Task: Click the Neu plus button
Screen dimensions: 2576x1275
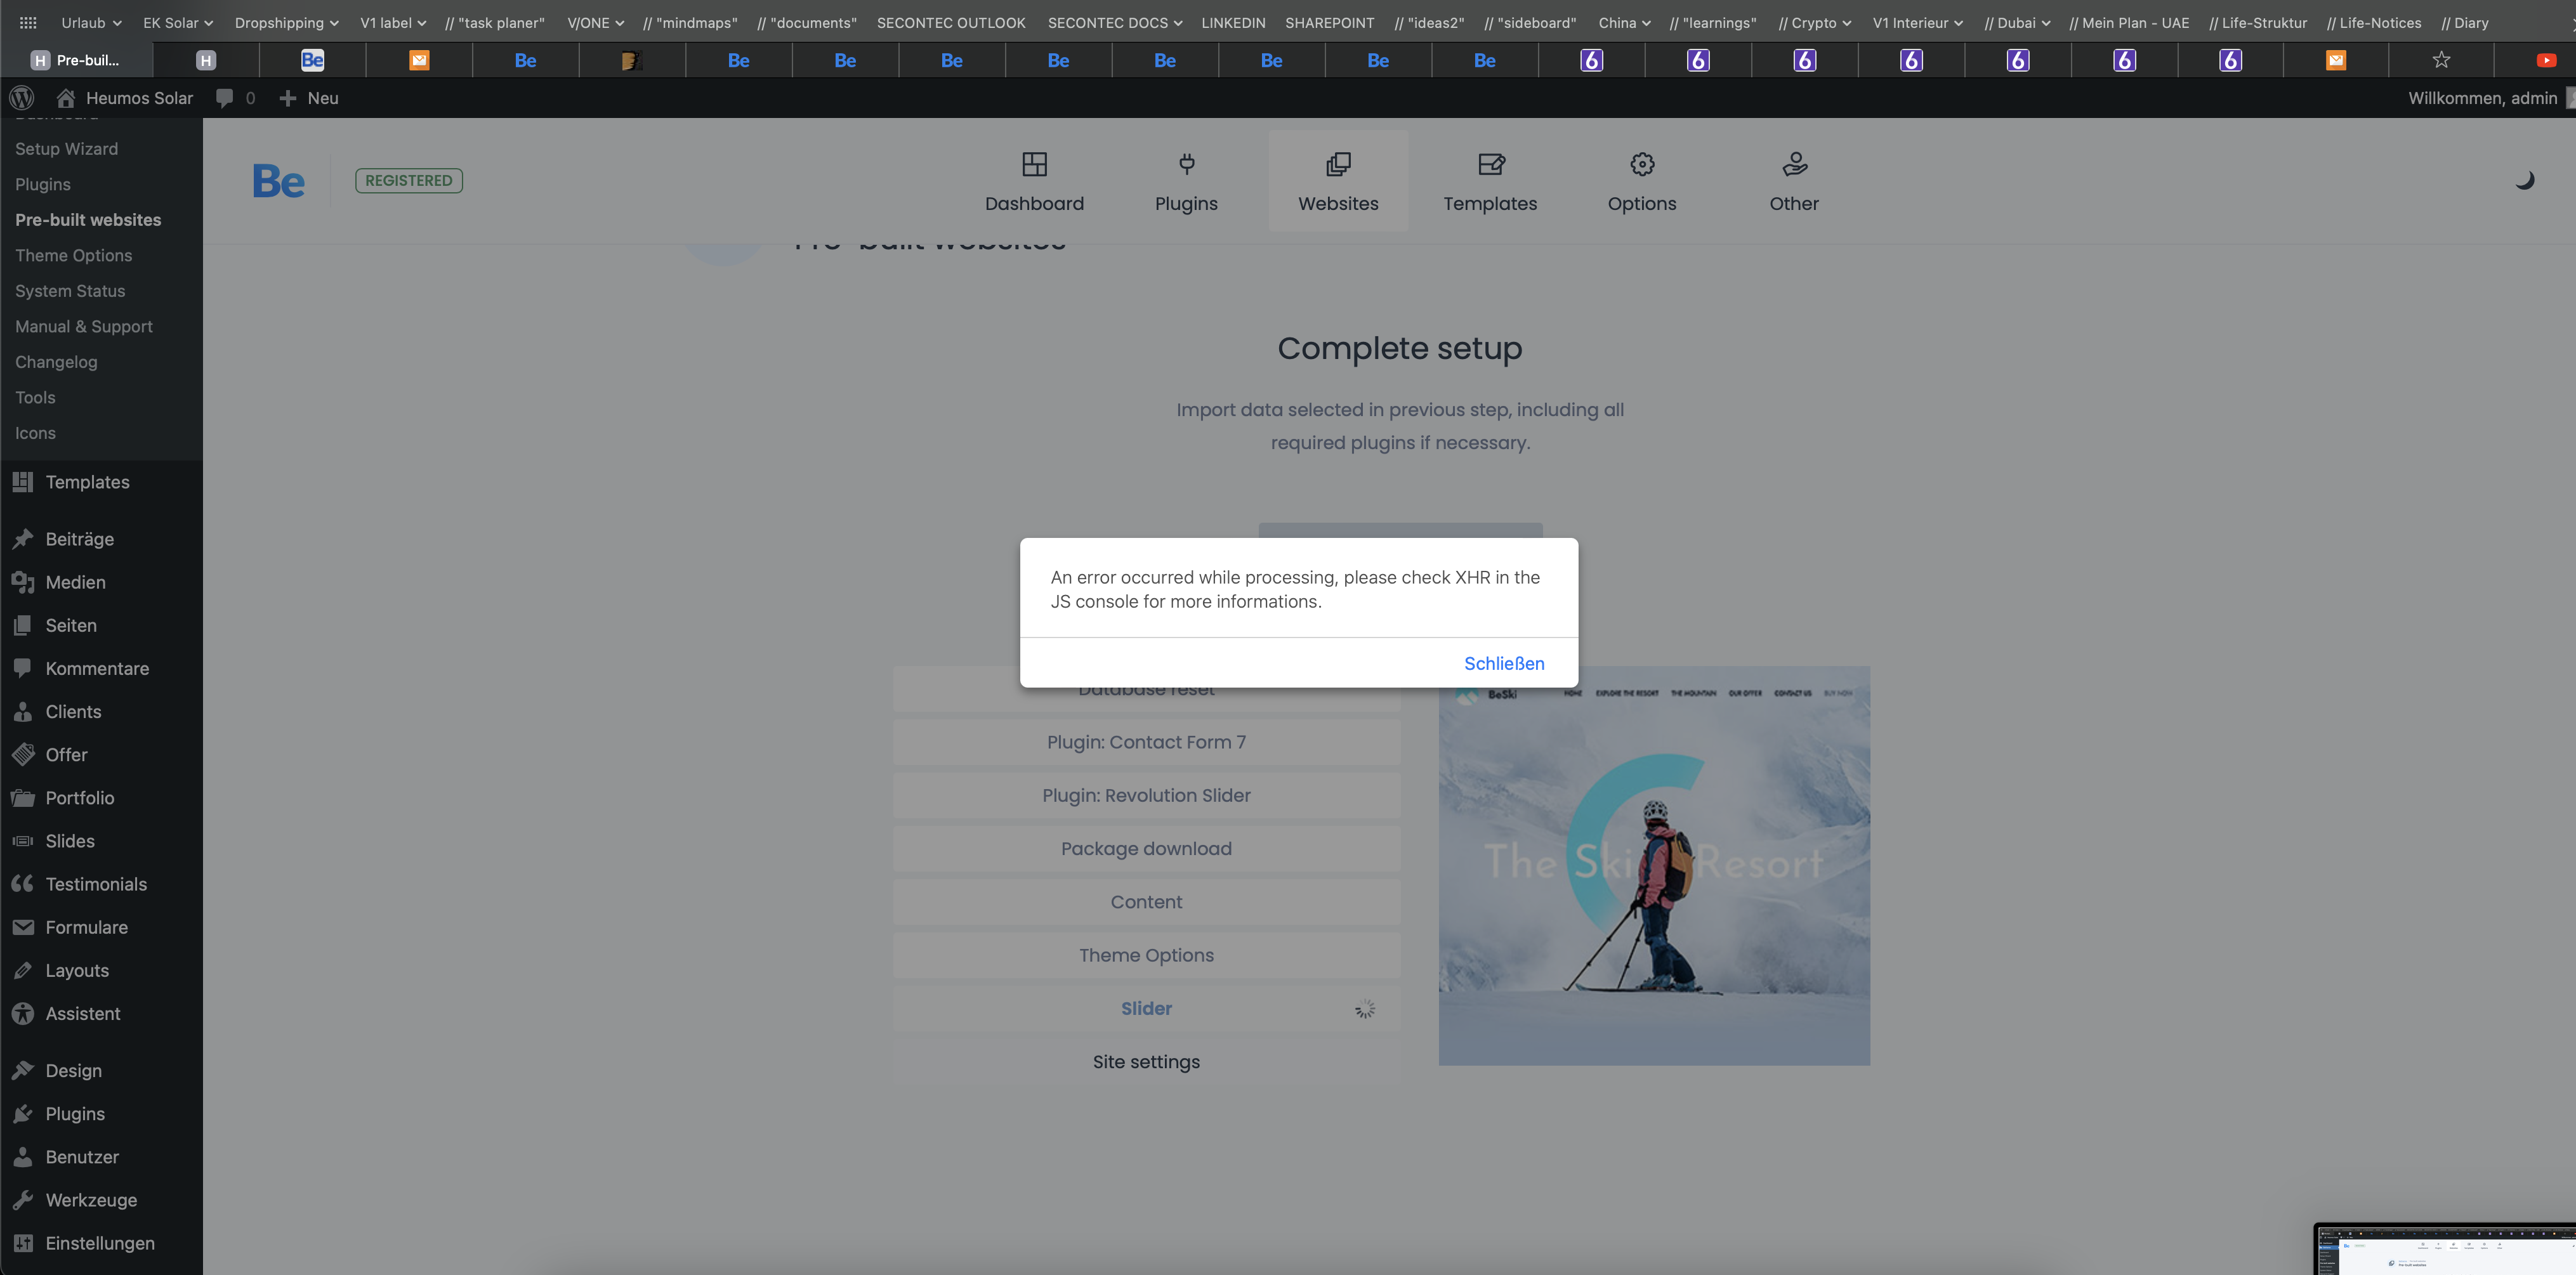Action: point(309,98)
